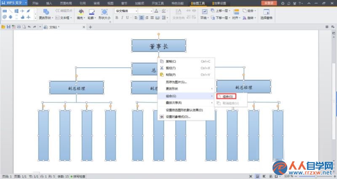Image resolution: width=337 pixels, height=179 pixels.
Task: Switch to the 开始 Home tab
Action: (35, 3)
